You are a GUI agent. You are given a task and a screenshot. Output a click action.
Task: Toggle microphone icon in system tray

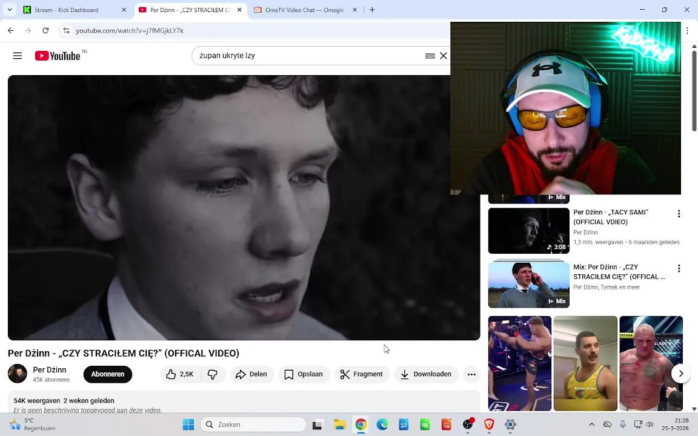(623, 424)
